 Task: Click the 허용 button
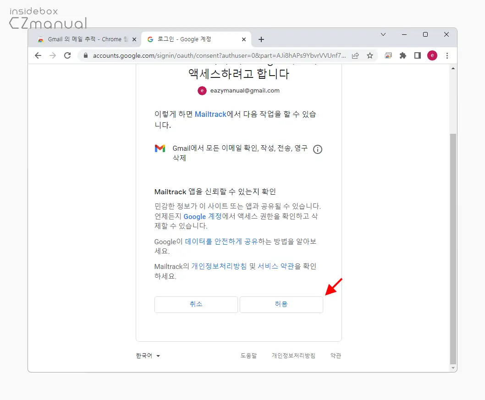coord(281,305)
